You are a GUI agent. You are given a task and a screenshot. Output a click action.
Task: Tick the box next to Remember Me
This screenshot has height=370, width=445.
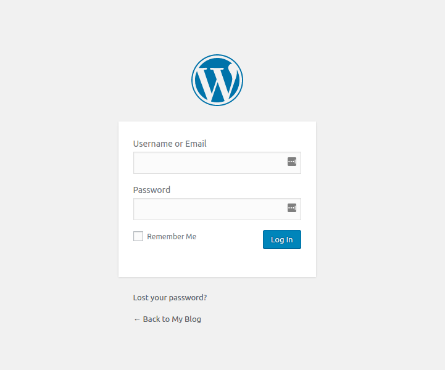pos(138,236)
